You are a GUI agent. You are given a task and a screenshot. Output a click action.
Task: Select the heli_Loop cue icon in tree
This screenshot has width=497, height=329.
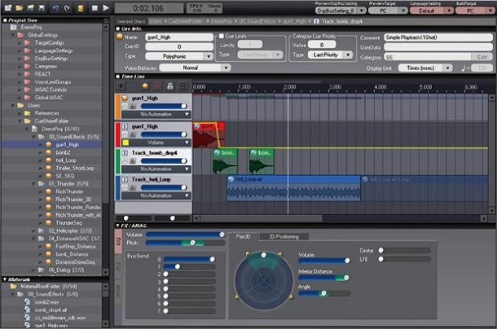pyautogui.click(x=49, y=159)
